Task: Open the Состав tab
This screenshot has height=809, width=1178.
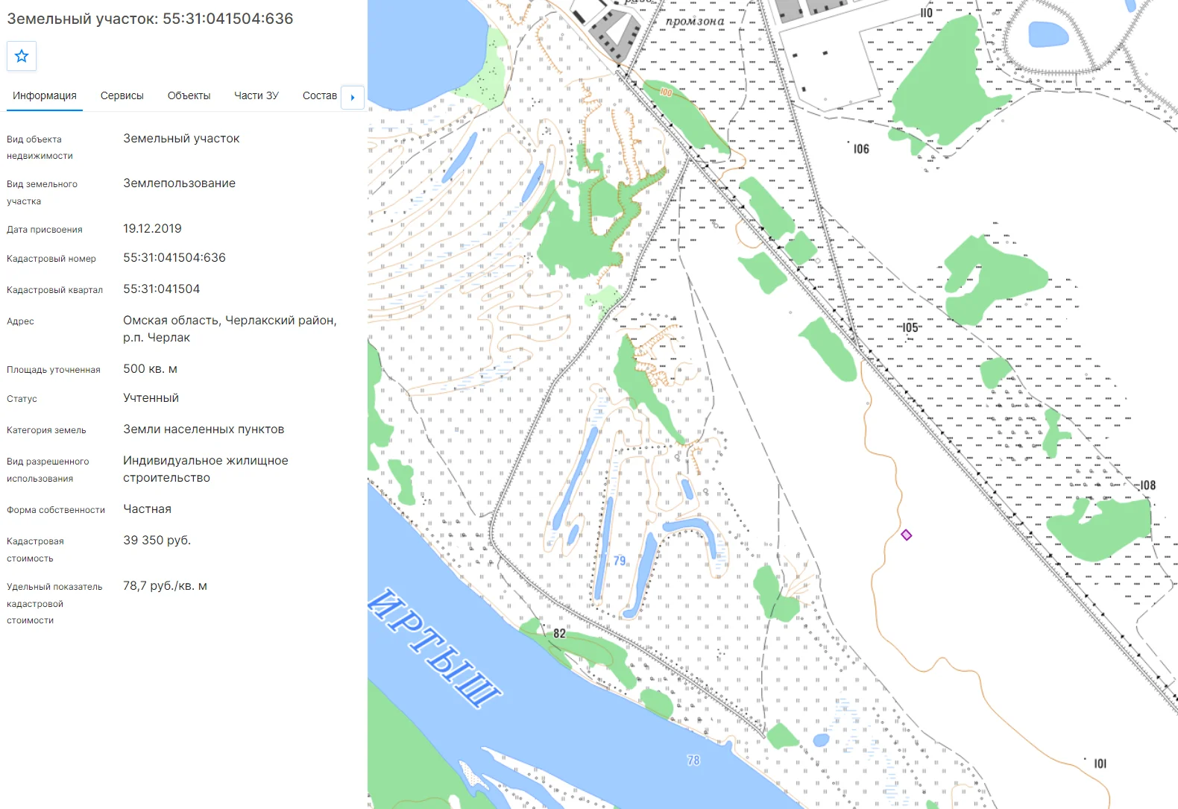Action: (320, 95)
